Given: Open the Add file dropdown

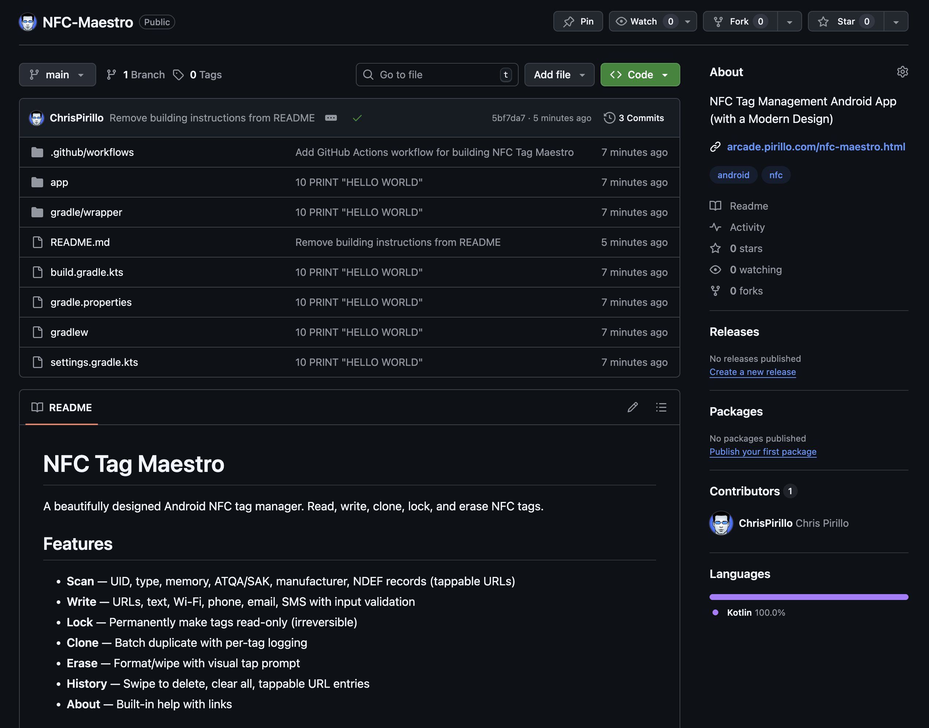Looking at the screenshot, I should (559, 75).
